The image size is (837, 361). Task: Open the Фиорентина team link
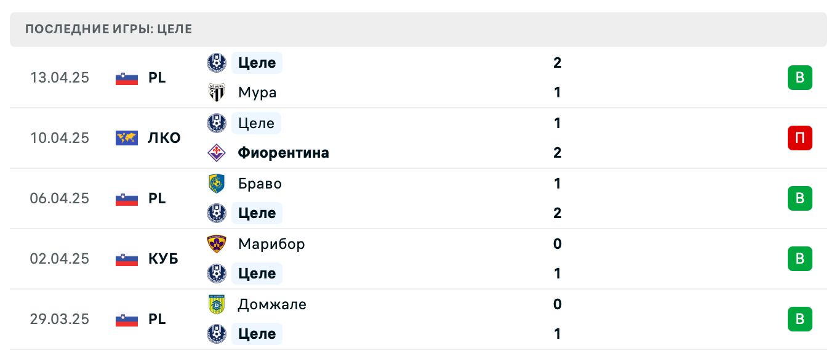coord(283,153)
